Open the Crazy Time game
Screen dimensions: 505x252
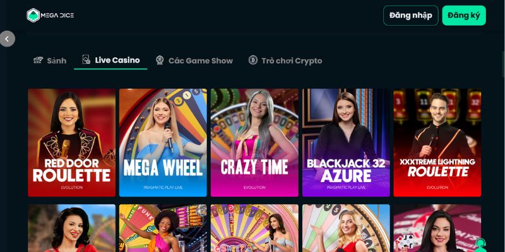[x=254, y=143]
